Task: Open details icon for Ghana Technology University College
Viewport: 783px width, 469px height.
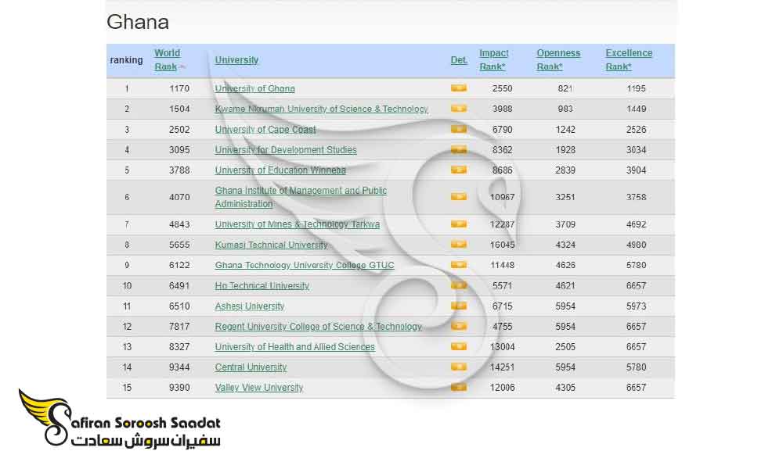Action: click(458, 265)
